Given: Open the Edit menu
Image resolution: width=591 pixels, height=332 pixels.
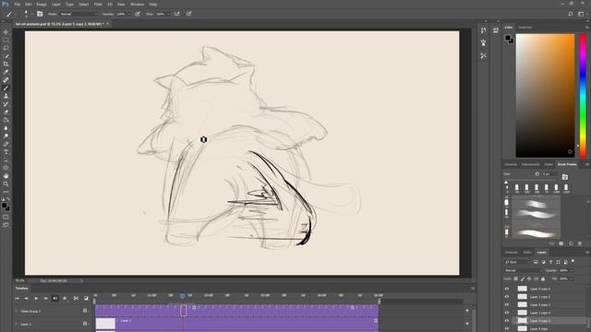Looking at the screenshot, I should pyautogui.click(x=29, y=4).
